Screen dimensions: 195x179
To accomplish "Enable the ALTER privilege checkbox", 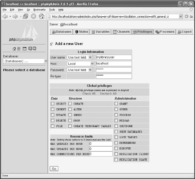I will point(70,109).
